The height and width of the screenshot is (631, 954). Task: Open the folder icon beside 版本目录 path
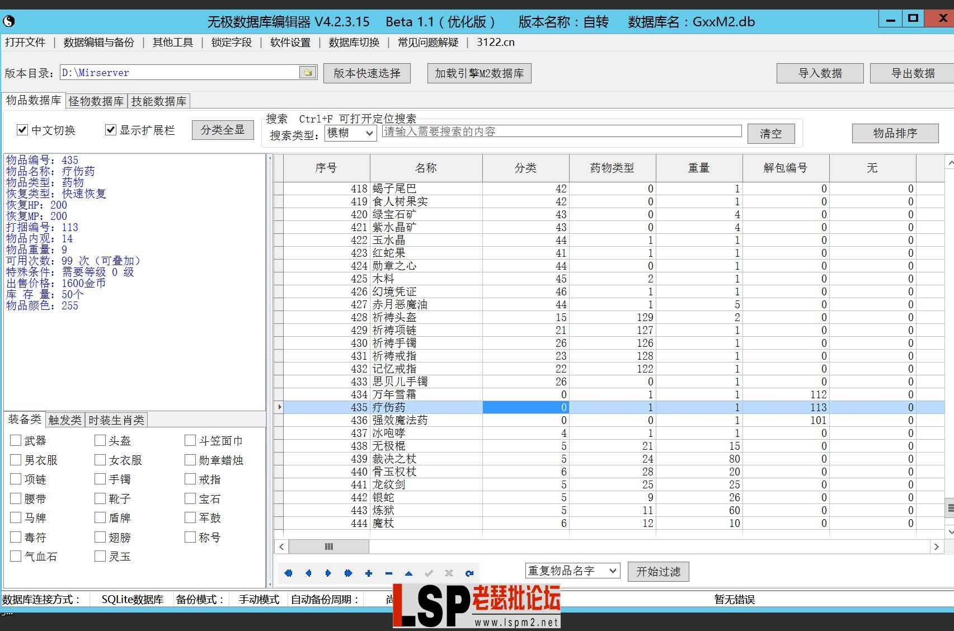307,72
